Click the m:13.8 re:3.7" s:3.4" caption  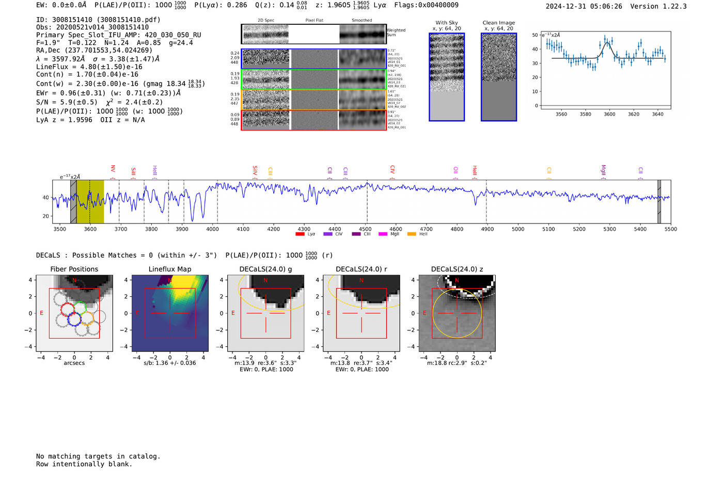coord(361,363)
